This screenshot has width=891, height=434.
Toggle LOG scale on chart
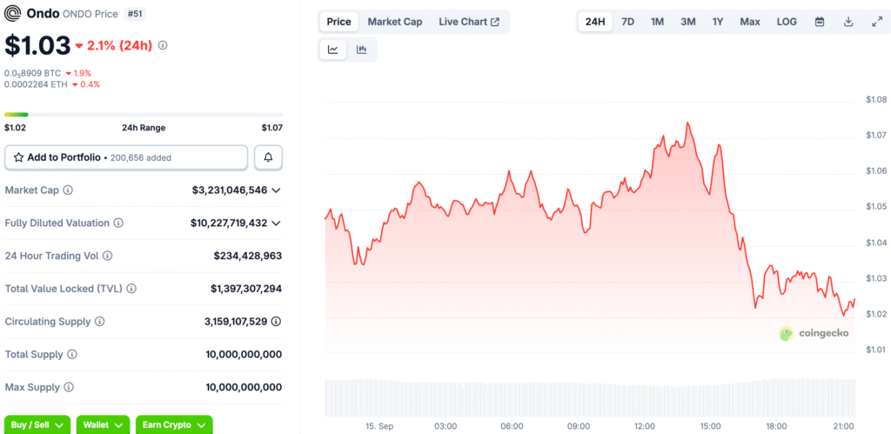(786, 22)
